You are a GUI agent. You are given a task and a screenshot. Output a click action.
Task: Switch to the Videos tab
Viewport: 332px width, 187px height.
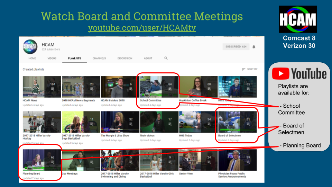(x=52, y=58)
